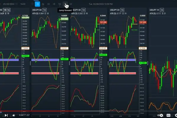The width and height of the screenshot is (177, 118).
Task: Select the USDJPY 1H chart title
Action: click(154, 10)
